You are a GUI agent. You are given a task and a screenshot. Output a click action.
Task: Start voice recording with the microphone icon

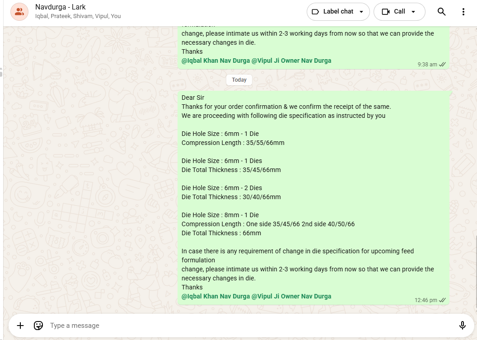click(462, 326)
